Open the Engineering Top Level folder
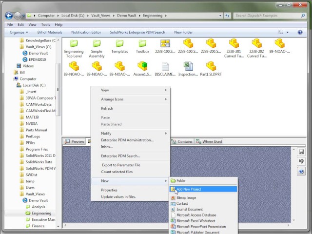 pos(74,49)
